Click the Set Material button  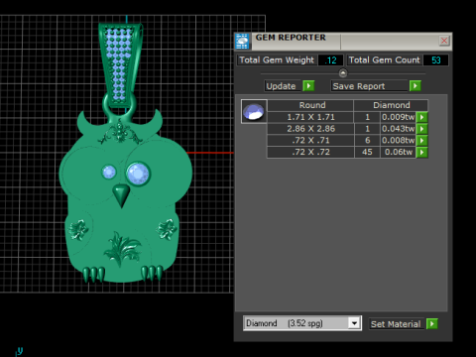[x=396, y=324]
